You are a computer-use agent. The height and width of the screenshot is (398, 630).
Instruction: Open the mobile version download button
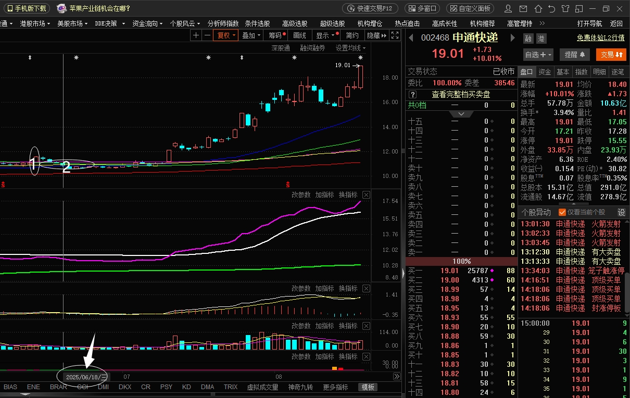click(27, 8)
